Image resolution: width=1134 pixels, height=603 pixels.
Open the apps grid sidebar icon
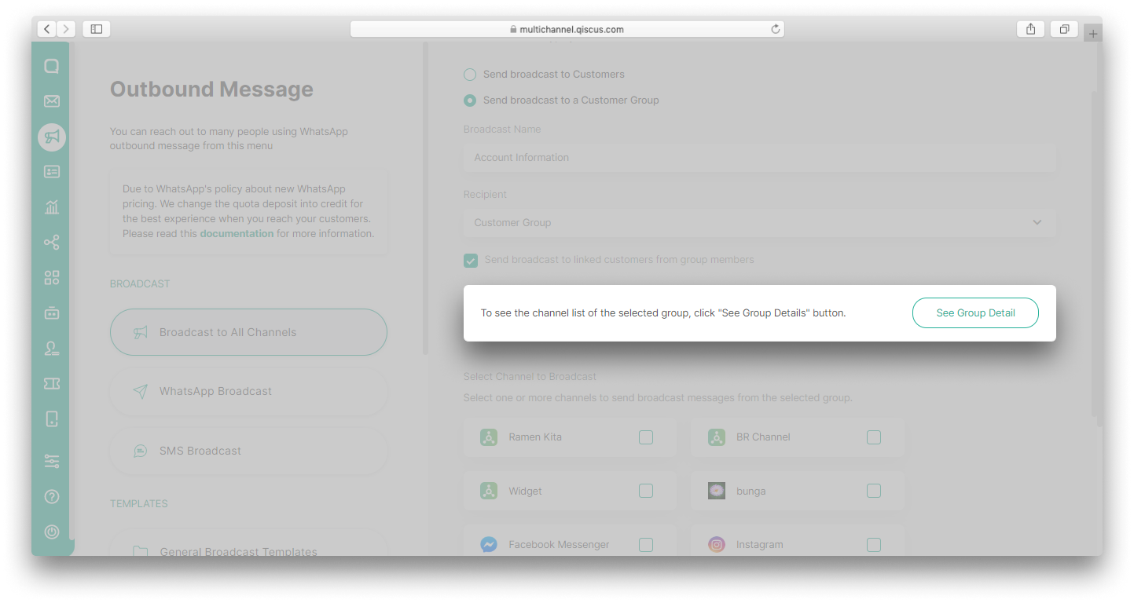(x=52, y=278)
